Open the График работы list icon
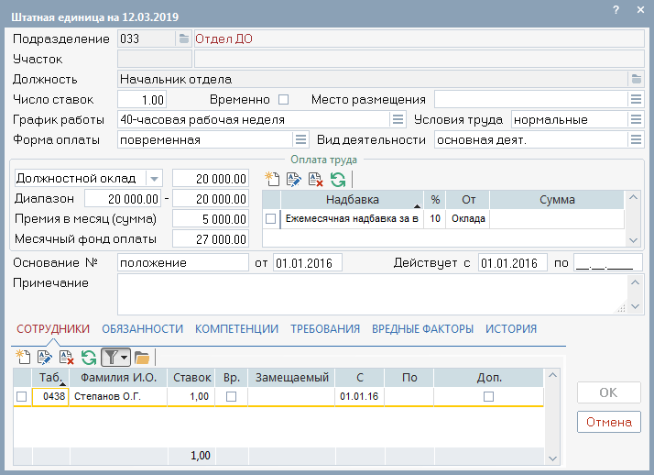Viewport: 654px width, 475px height. tap(398, 120)
